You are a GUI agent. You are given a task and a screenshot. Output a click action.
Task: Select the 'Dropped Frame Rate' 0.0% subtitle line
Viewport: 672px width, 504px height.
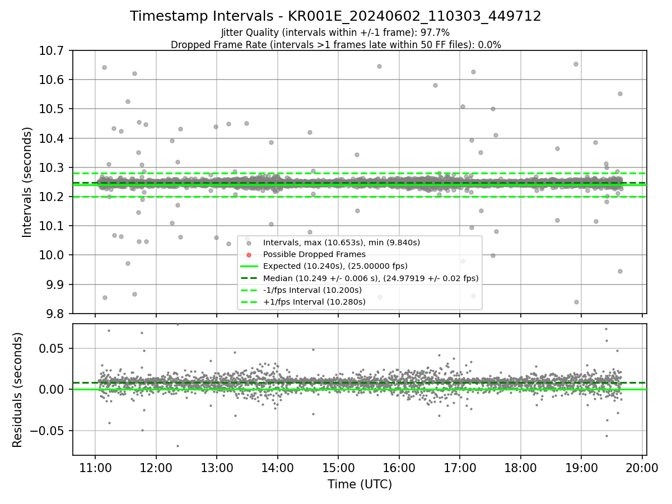click(335, 44)
